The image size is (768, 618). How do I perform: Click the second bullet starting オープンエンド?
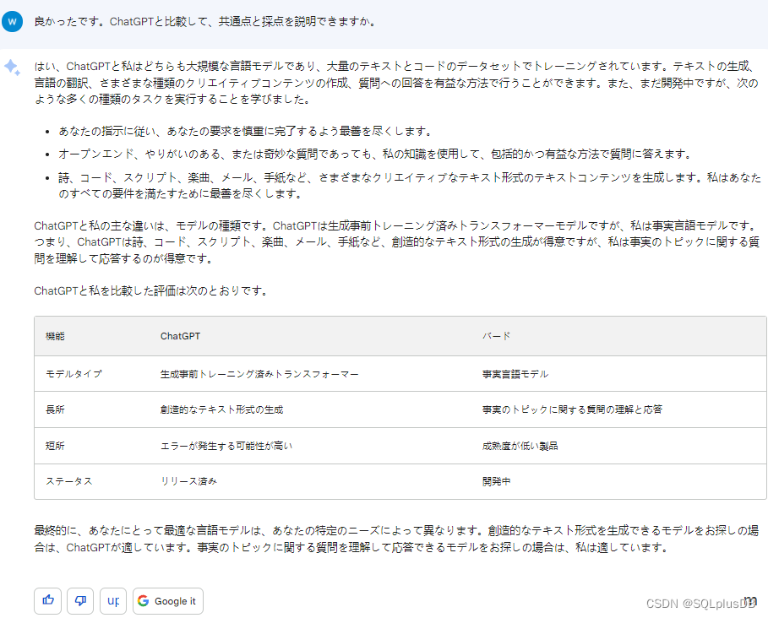click(375, 154)
